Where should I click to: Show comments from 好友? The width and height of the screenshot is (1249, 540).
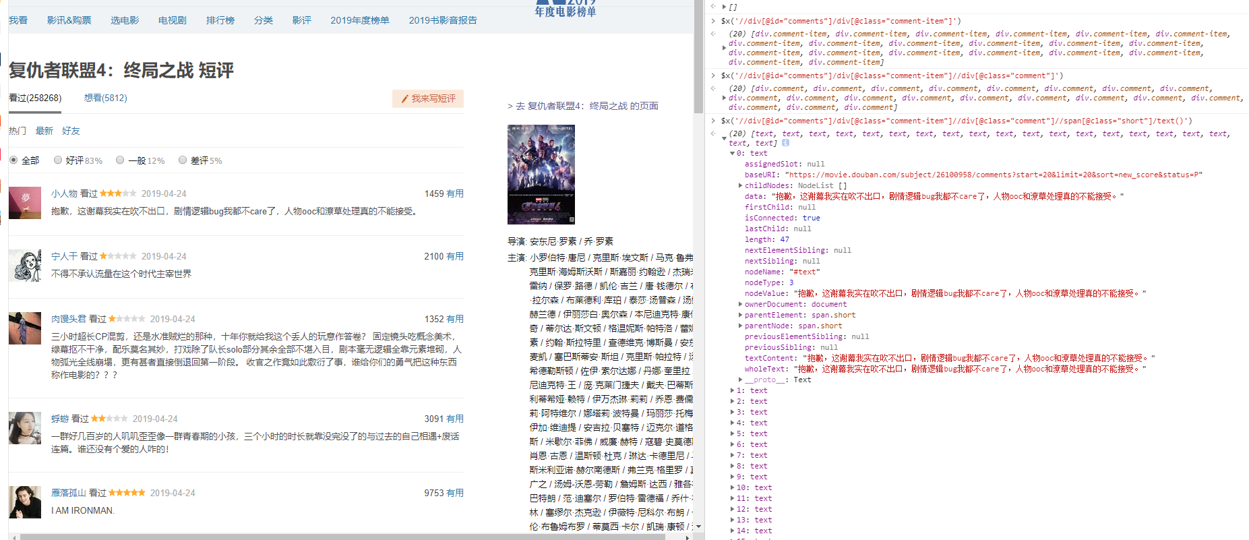(x=71, y=131)
